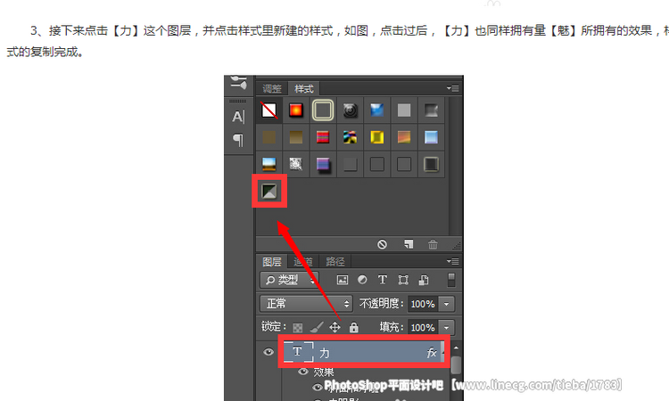This screenshot has width=669, height=401.
Task: Click the layers panel scroll-up arrow
Action: coord(456,348)
